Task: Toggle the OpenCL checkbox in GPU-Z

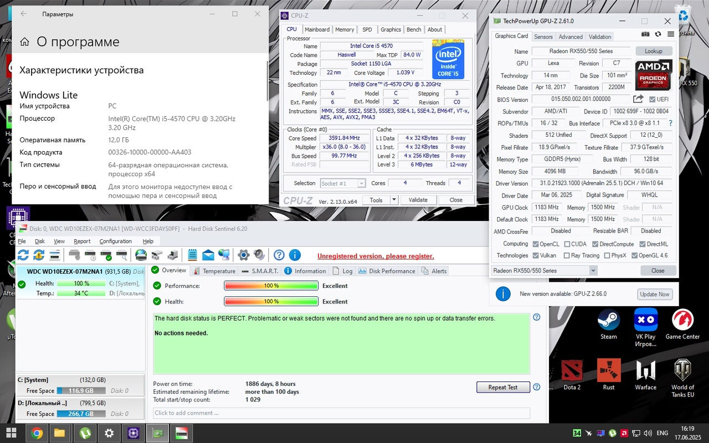Action: point(535,244)
